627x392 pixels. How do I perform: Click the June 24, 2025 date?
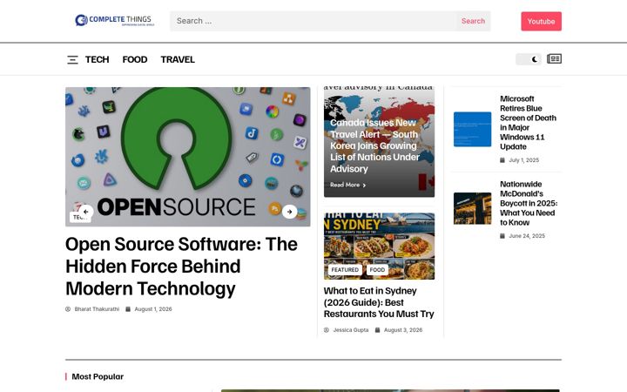(527, 236)
